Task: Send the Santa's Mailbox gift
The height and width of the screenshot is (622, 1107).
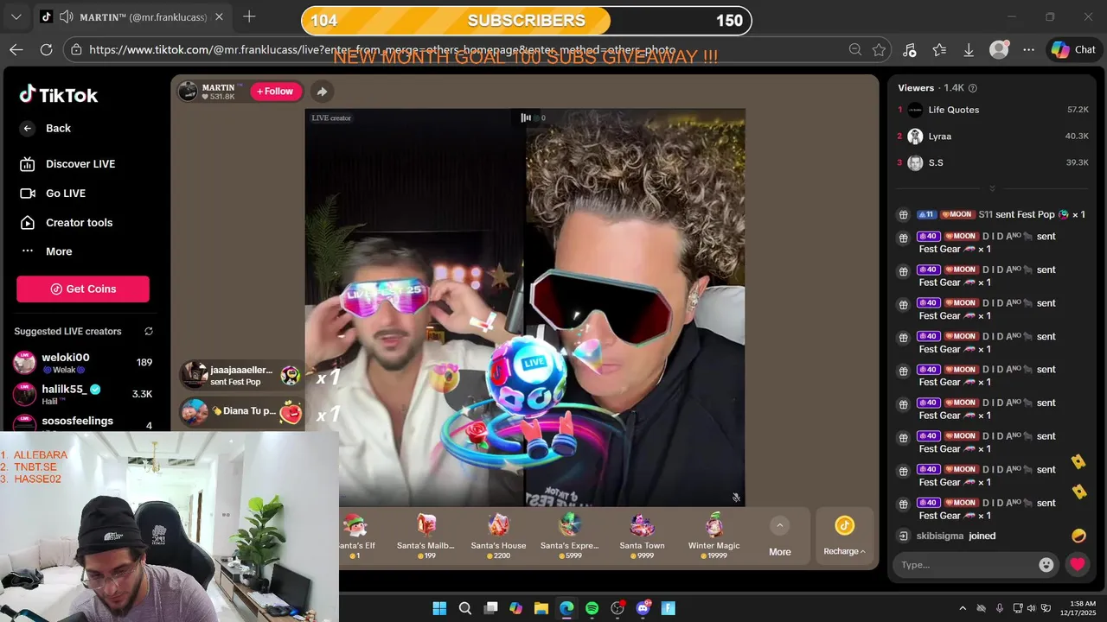Action: 426,536
